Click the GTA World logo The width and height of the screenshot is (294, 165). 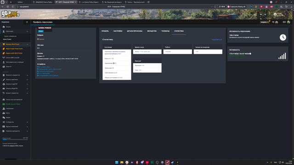pos(10,14)
